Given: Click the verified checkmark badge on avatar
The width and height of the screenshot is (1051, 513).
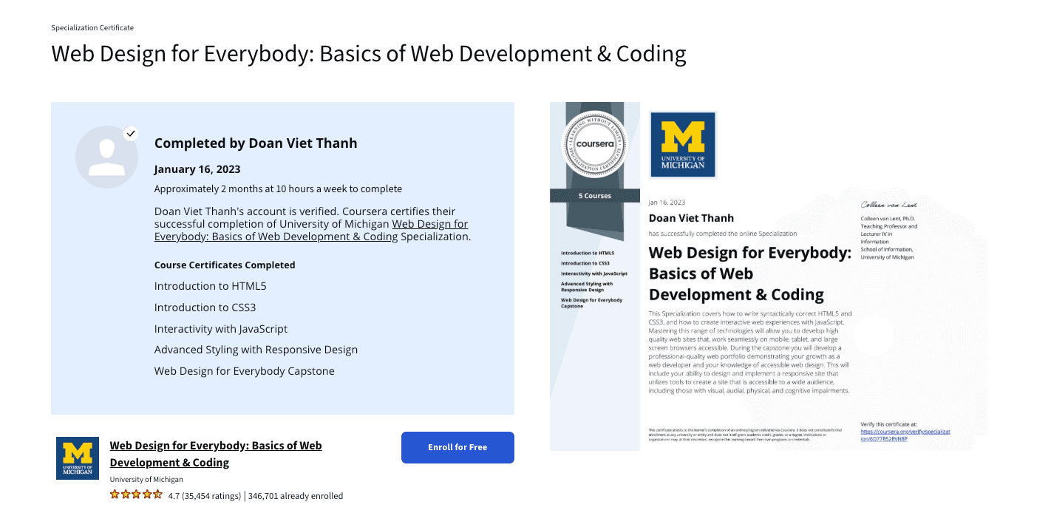Looking at the screenshot, I should tap(131, 134).
